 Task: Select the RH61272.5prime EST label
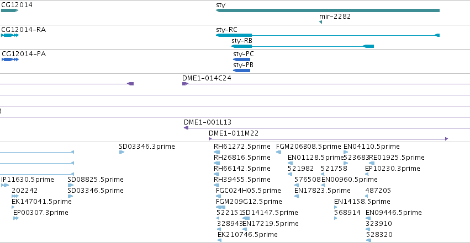tap(242, 147)
